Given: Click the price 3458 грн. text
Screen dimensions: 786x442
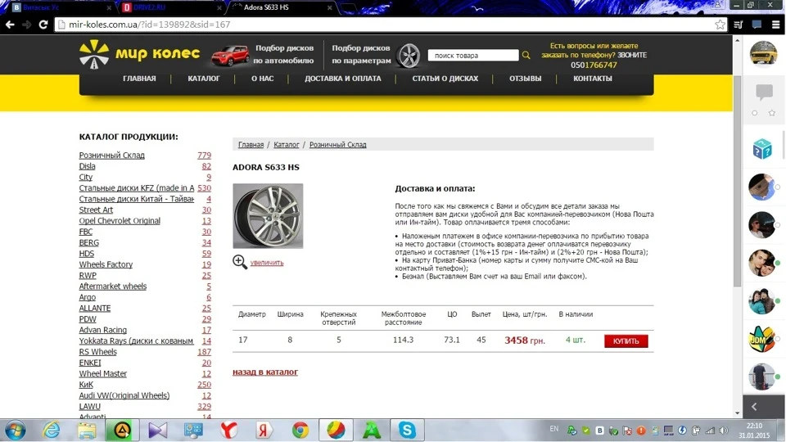Looking at the screenshot, I should (x=524, y=341).
